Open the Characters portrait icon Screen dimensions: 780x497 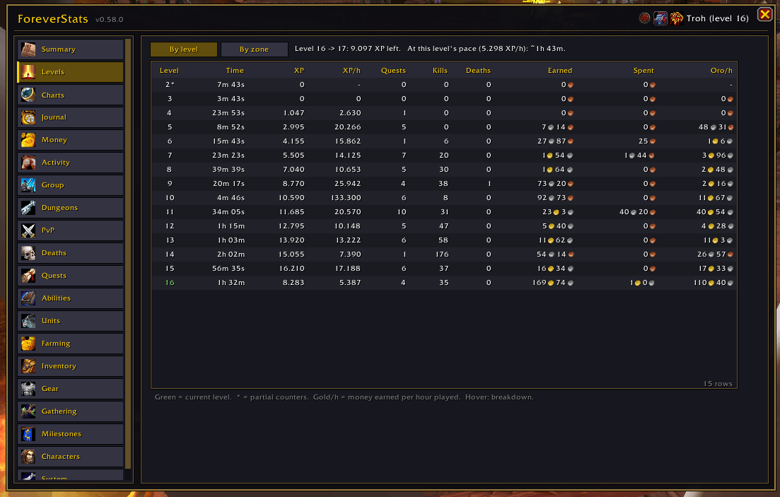(28, 456)
